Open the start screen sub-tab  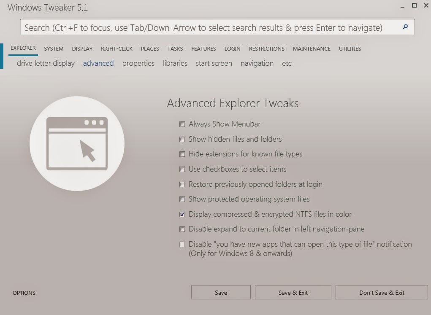[x=214, y=63]
